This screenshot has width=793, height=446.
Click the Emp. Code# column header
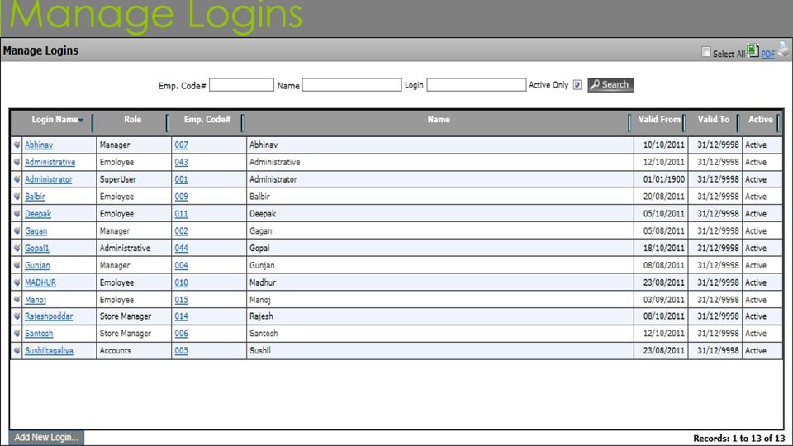pos(207,120)
